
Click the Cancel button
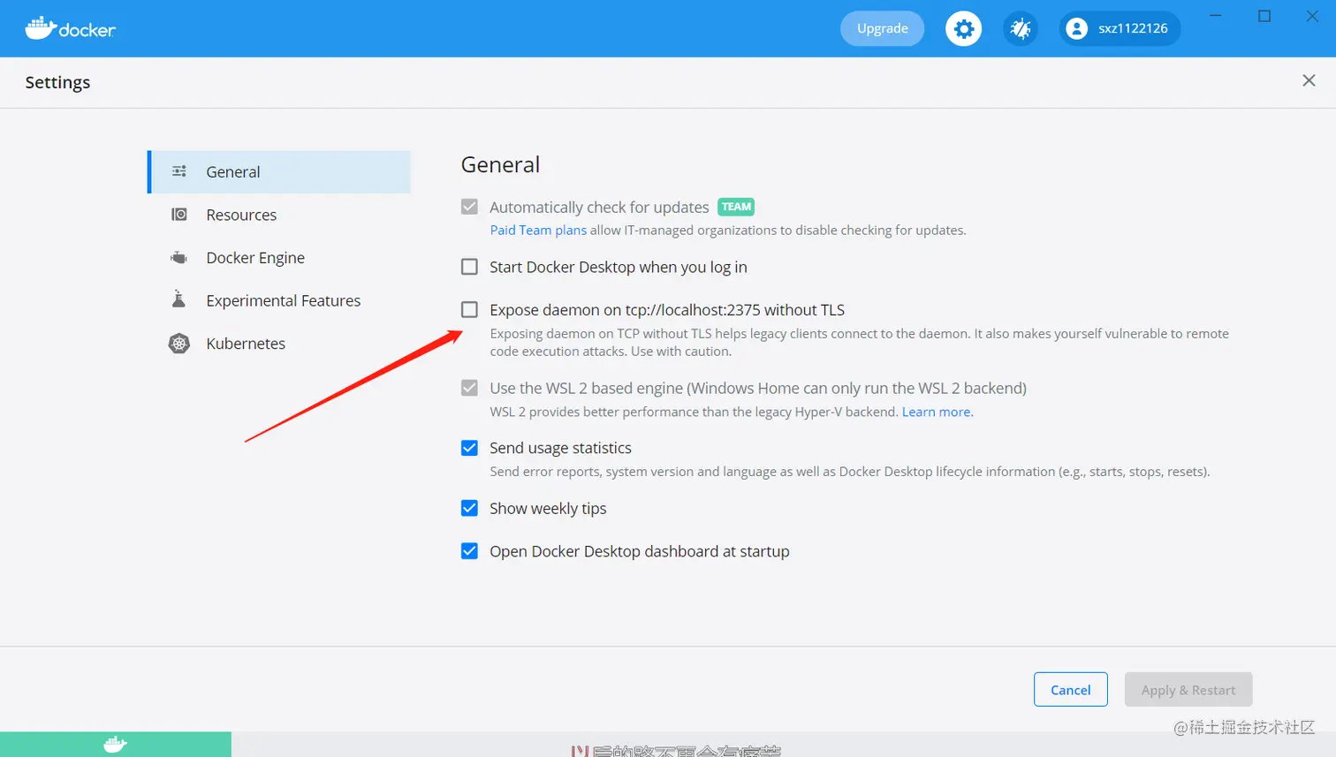[x=1070, y=690]
